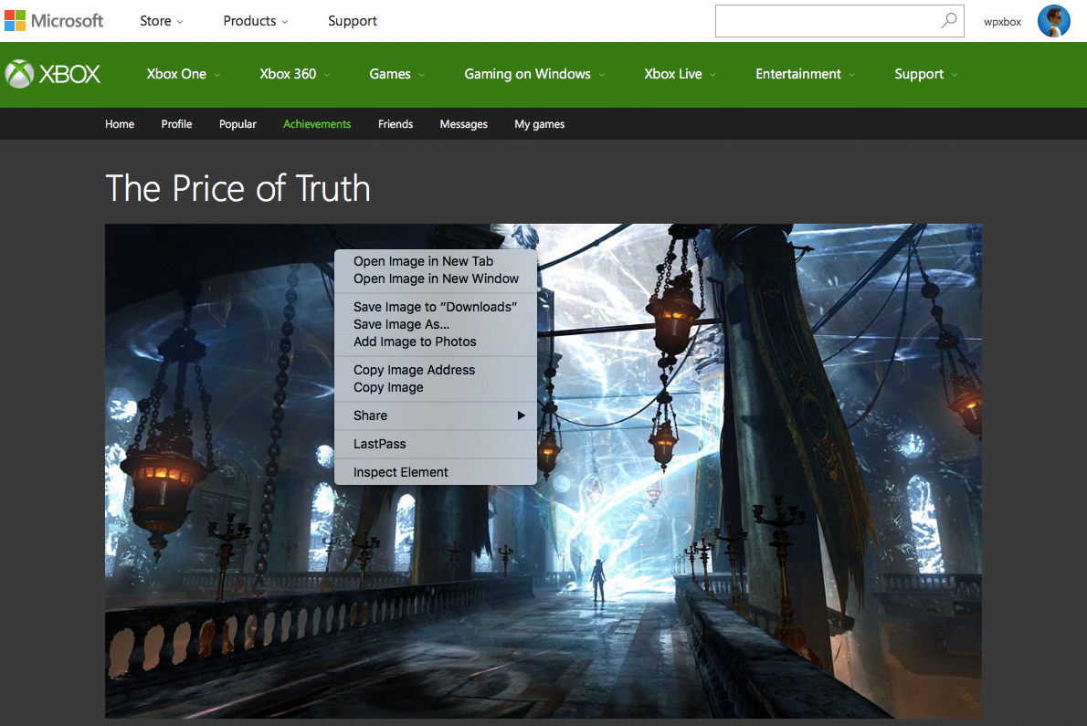Expand the Gaming on Windows menu
Image resolution: width=1087 pixels, height=726 pixels.
[x=533, y=74]
